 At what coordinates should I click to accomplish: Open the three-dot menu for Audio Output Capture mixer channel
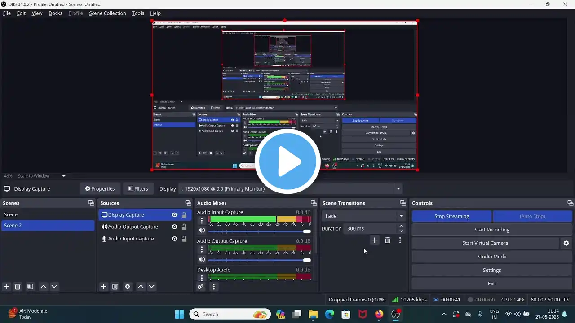coord(202,249)
